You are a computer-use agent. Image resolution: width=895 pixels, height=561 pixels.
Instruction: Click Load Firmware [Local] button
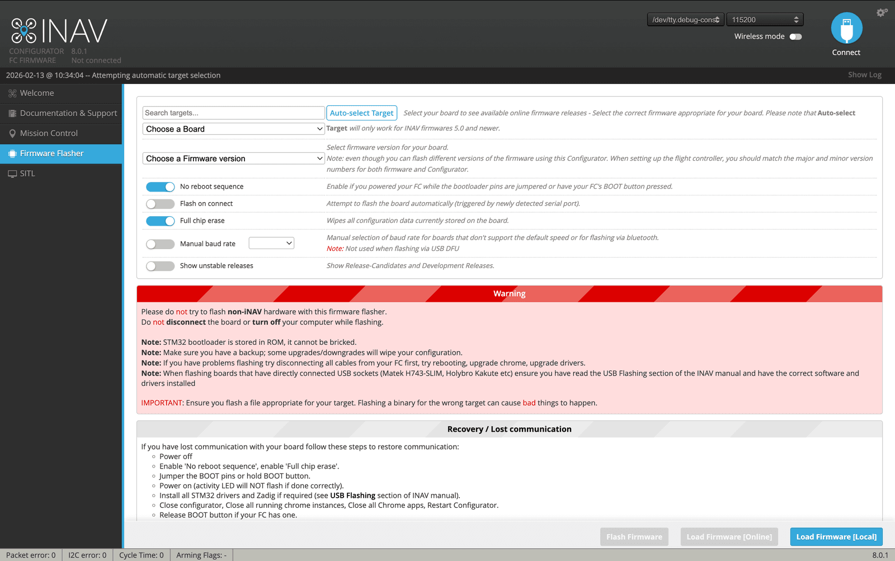pyautogui.click(x=836, y=537)
